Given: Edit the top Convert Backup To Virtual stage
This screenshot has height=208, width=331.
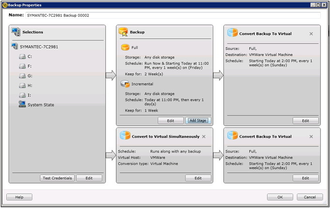Looking at the screenshot, I should click(x=305, y=121).
